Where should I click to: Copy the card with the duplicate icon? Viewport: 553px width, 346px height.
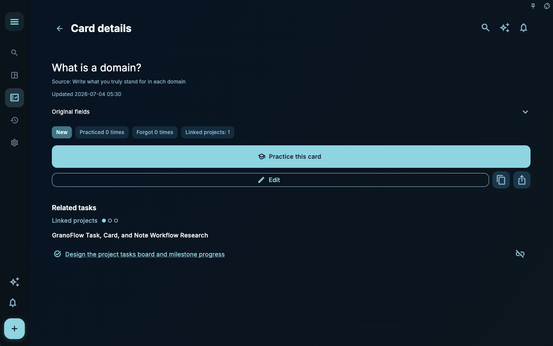pyautogui.click(x=501, y=179)
